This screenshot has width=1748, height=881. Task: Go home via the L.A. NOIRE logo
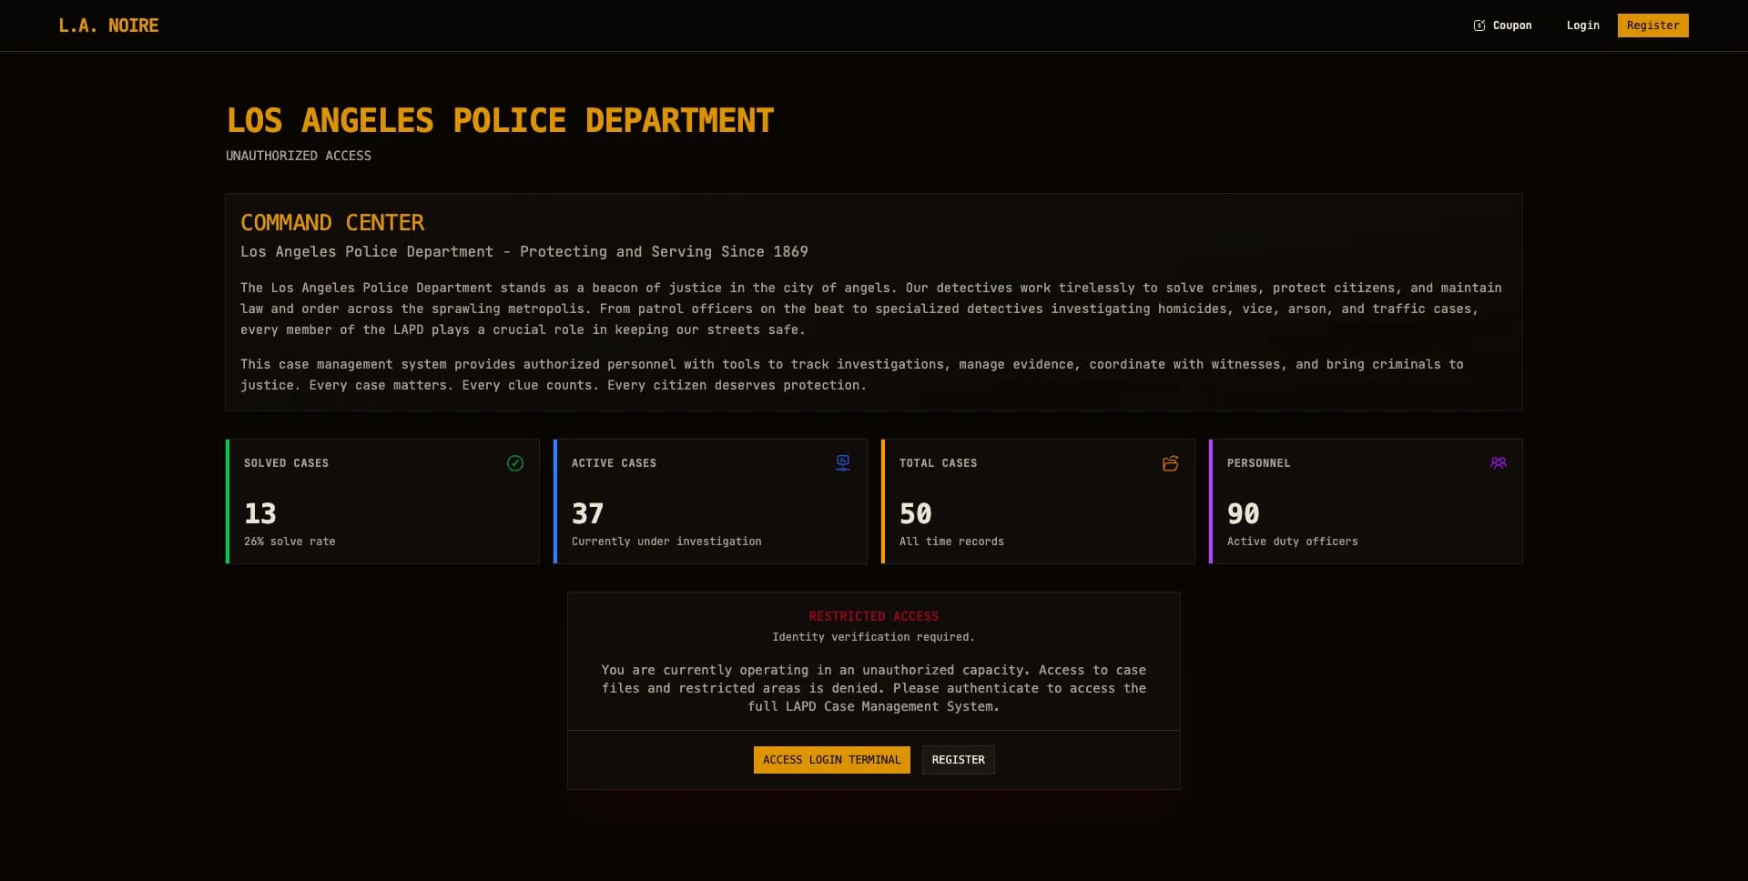coord(108,25)
